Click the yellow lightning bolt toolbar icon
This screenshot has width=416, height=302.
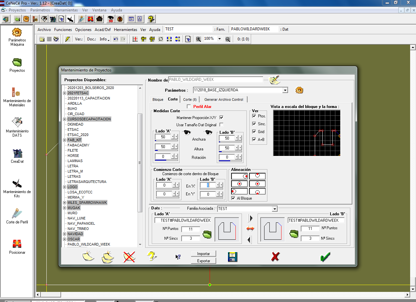pos(68,39)
